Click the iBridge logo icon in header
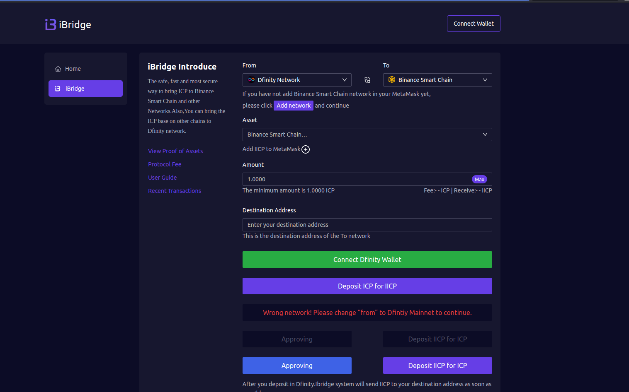The width and height of the screenshot is (629, 392). pos(51,24)
